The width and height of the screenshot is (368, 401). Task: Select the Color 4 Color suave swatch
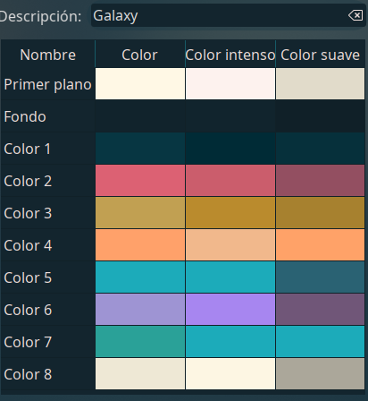point(321,245)
